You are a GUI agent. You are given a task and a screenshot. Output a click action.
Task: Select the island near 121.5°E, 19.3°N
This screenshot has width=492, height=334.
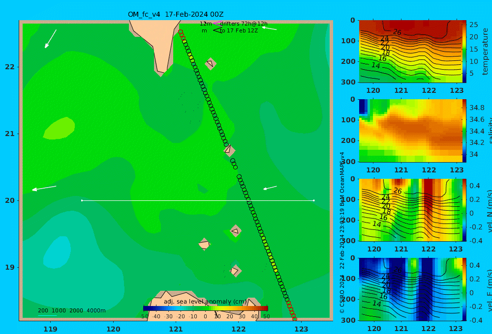click(x=204, y=244)
